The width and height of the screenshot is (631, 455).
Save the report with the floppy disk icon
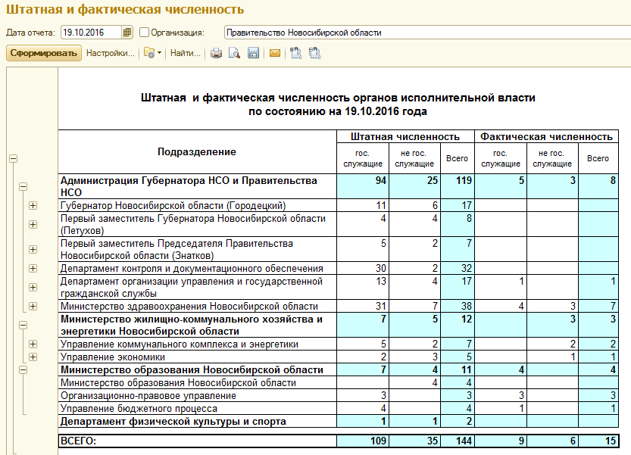(253, 53)
